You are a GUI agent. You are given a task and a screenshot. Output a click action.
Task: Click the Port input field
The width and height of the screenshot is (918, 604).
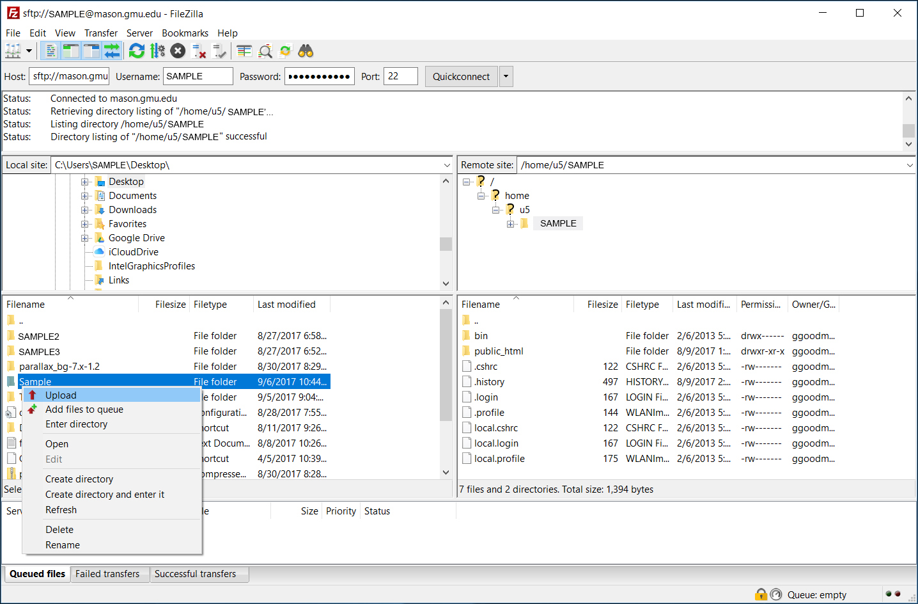coord(401,76)
